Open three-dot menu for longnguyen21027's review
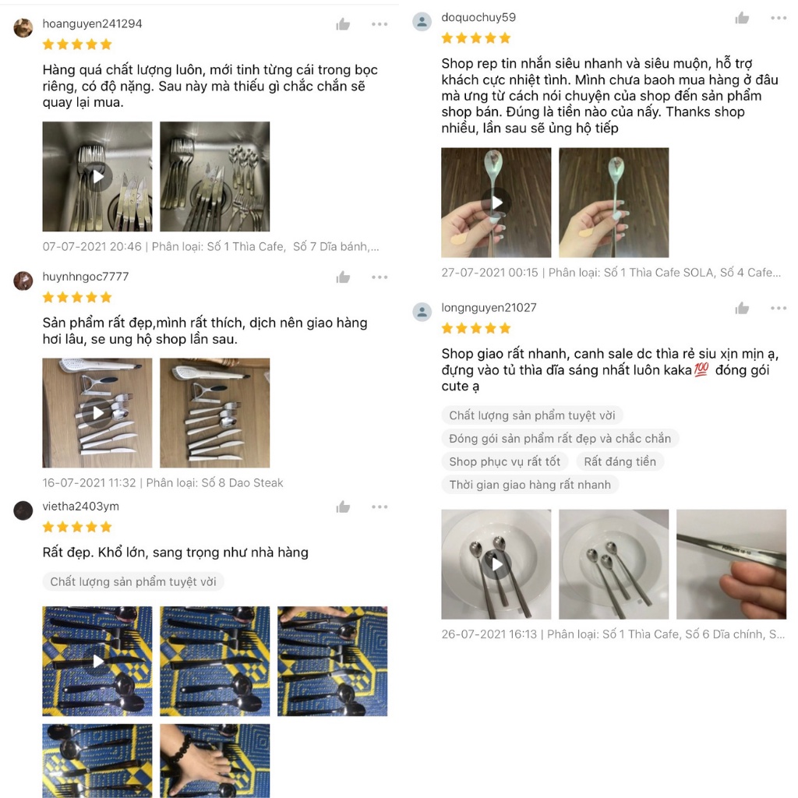This screenshot has width=798, height=798. [779, 308]
